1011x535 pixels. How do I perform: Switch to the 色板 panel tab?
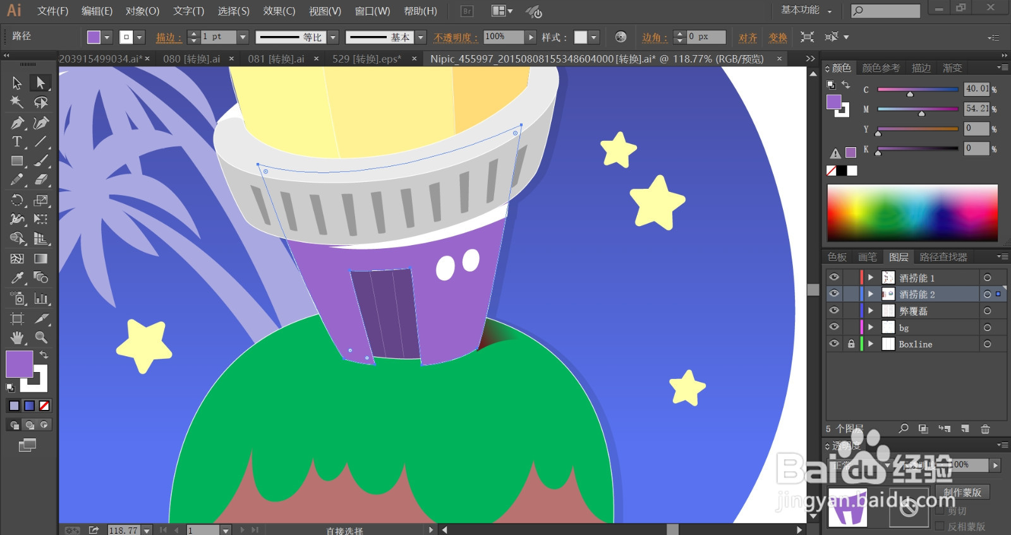click(x=837, y=257)
